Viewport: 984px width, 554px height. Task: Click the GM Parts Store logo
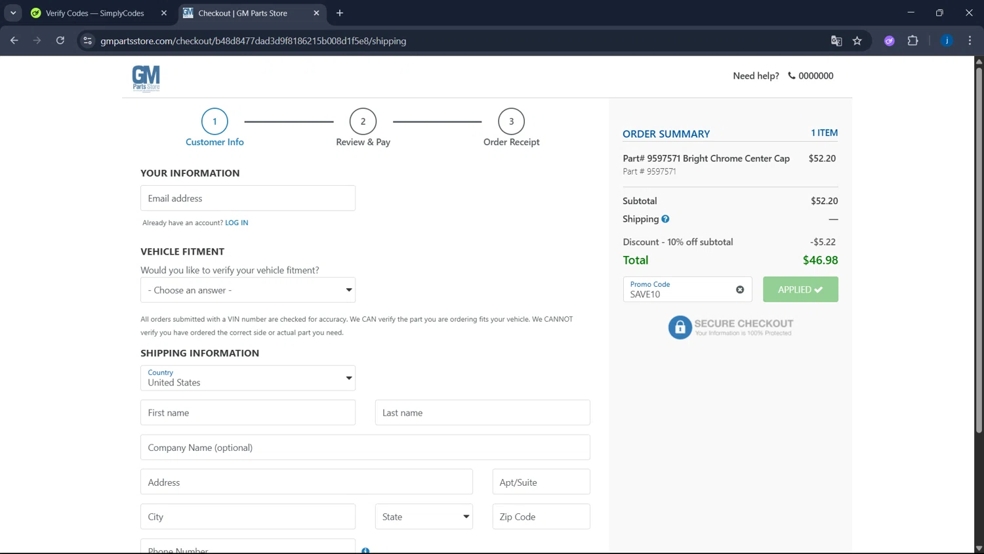pos(146,79)
